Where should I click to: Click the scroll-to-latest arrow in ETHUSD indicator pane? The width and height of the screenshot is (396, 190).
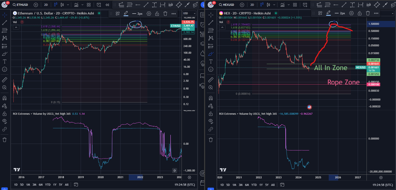pyautogui.click(x=175, y=170)
